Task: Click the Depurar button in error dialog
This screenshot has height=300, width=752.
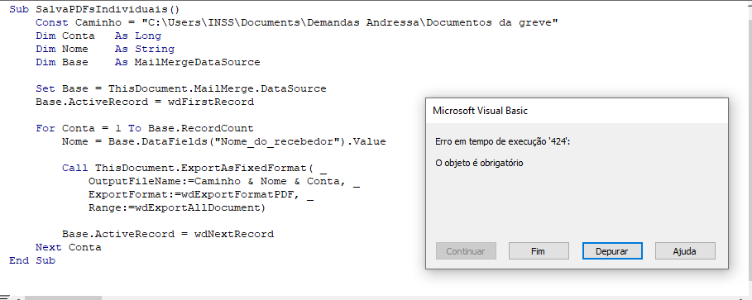Action: (x=612, y=250)
